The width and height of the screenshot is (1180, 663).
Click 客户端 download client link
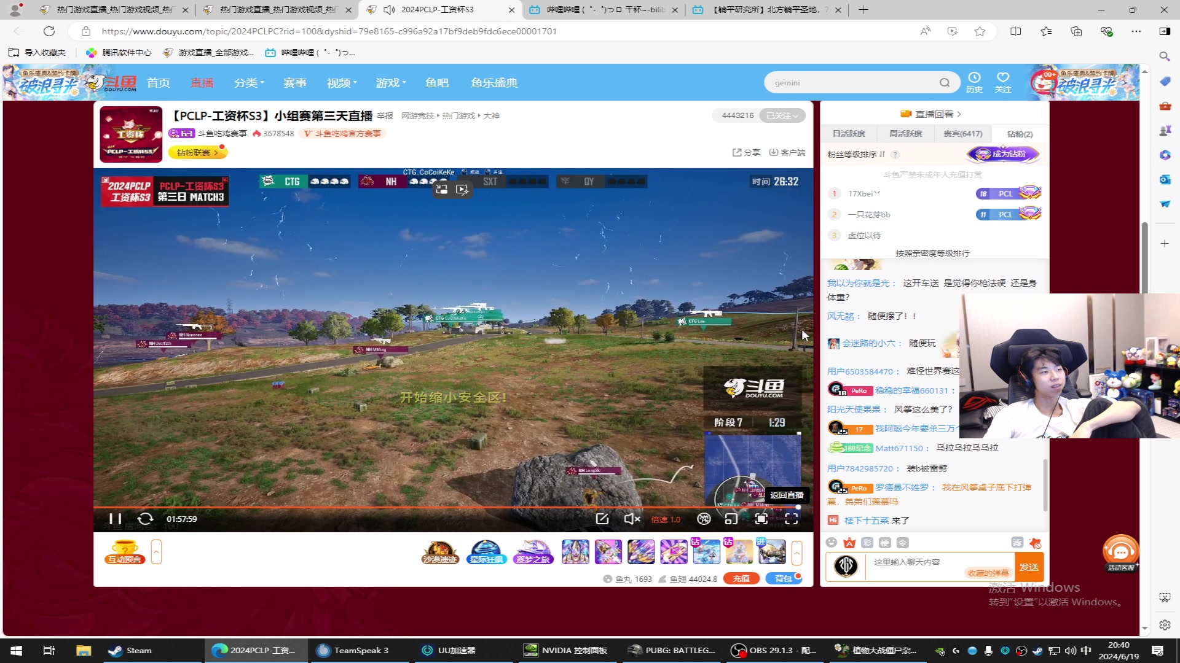tap(787, 152)
